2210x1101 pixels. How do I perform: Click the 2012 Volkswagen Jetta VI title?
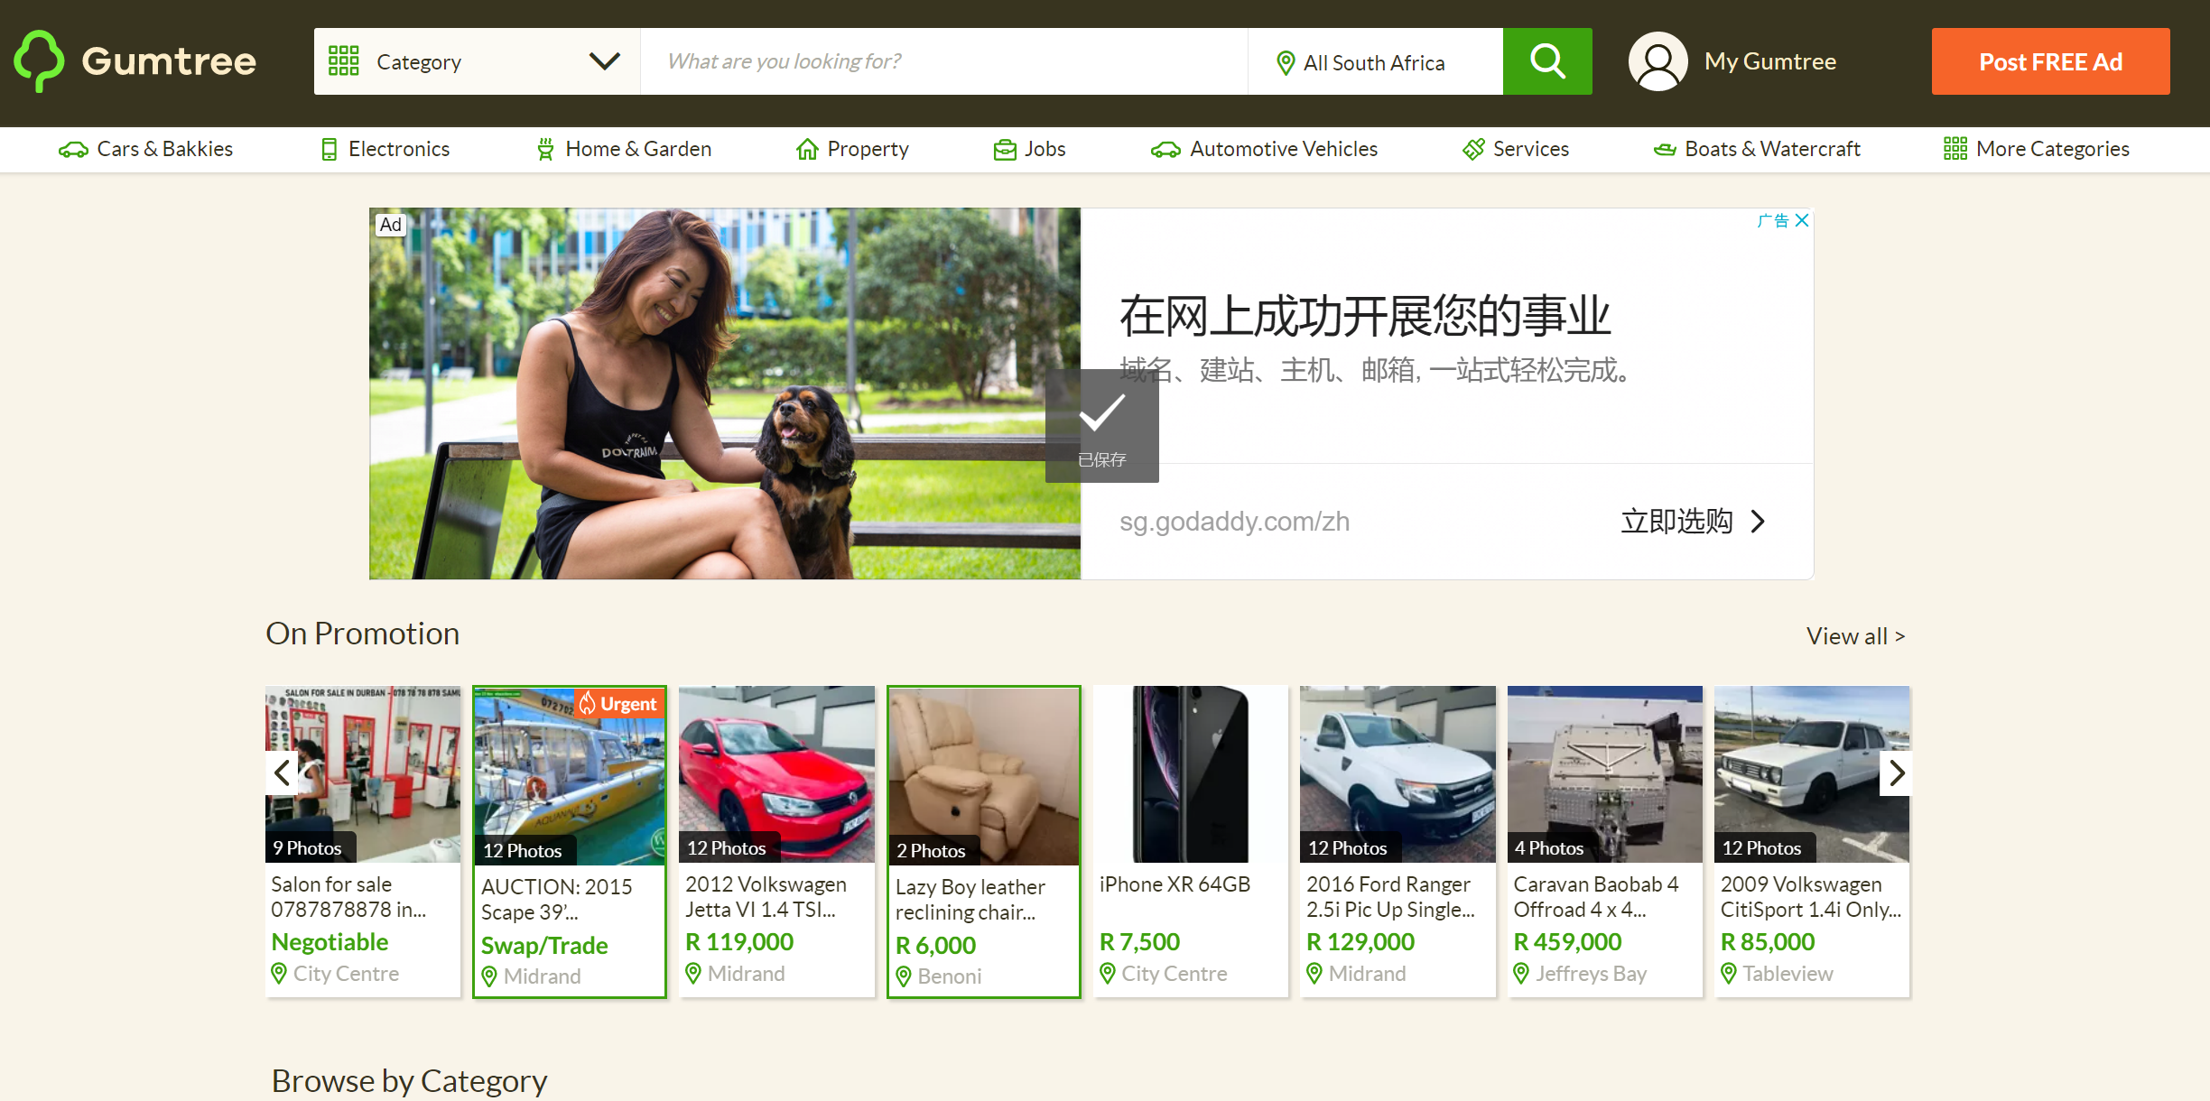pos(766,897)
